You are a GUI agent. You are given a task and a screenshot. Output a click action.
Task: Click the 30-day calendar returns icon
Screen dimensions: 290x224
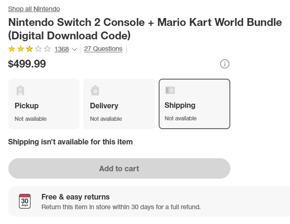[25, 201]
